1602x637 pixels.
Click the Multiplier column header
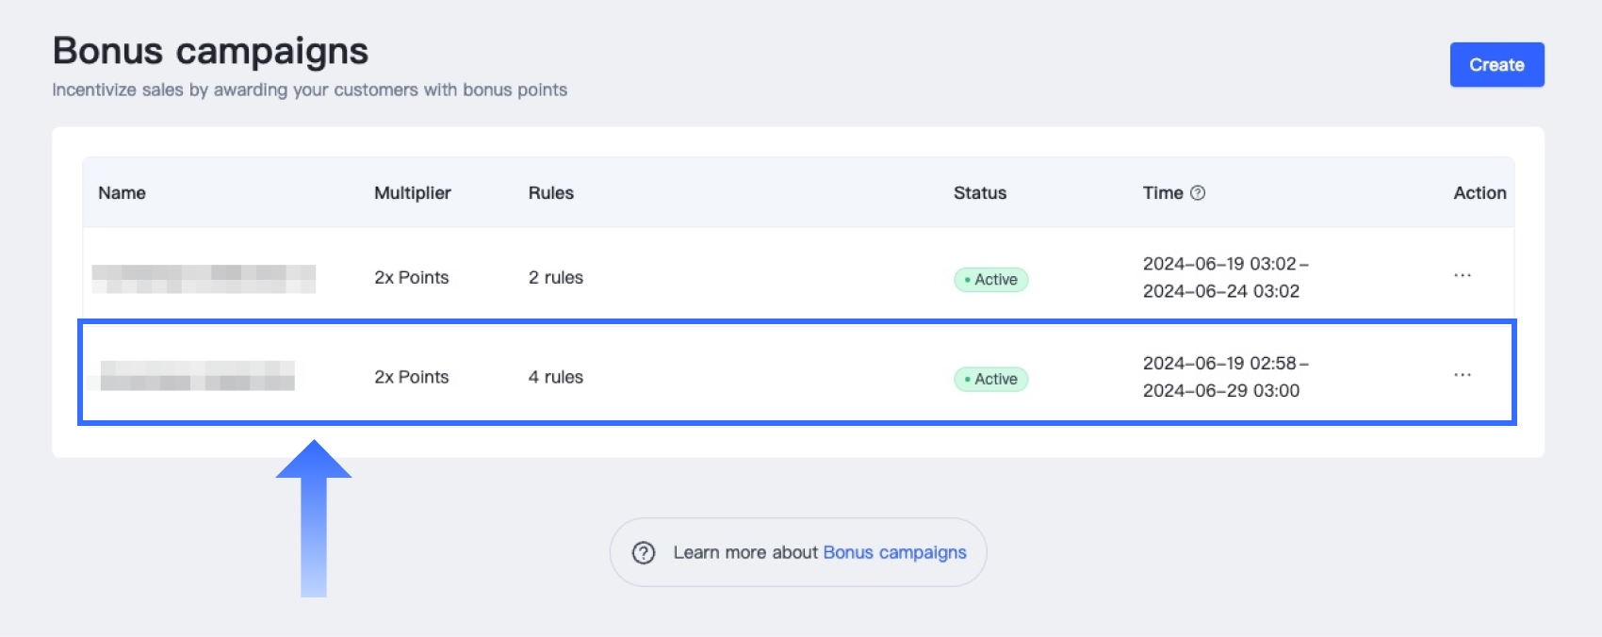pyautogui.click(x=413, y=193)
